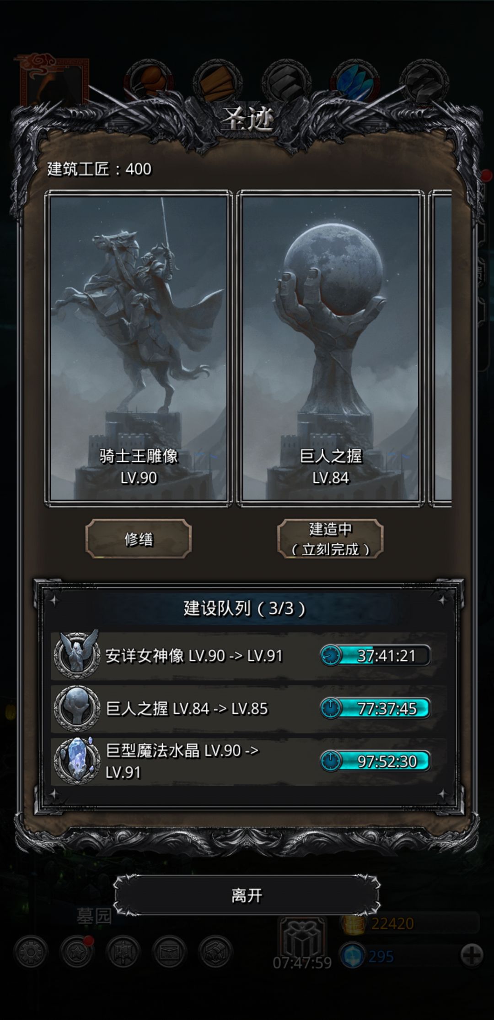
Task: Select the 骑士王雕像 LV.90 card
Action: 138,349
